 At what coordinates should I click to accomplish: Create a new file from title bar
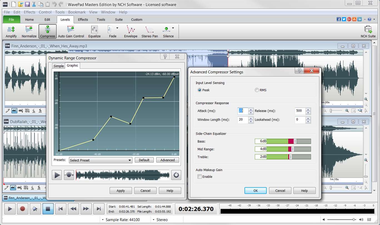click(13, 4)
